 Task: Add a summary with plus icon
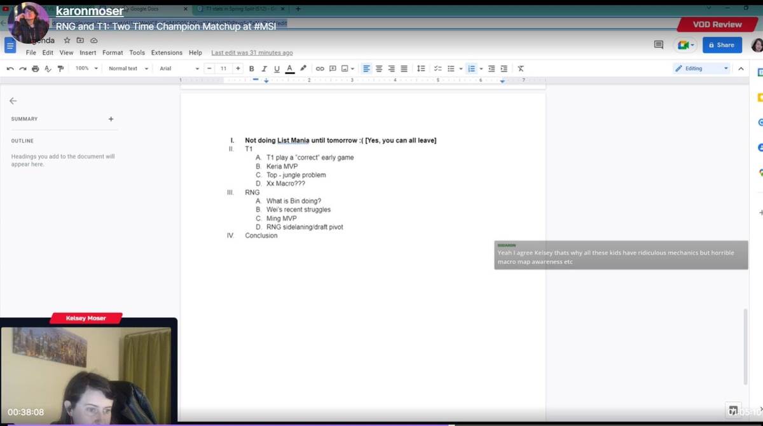click(x=111, y=119)
